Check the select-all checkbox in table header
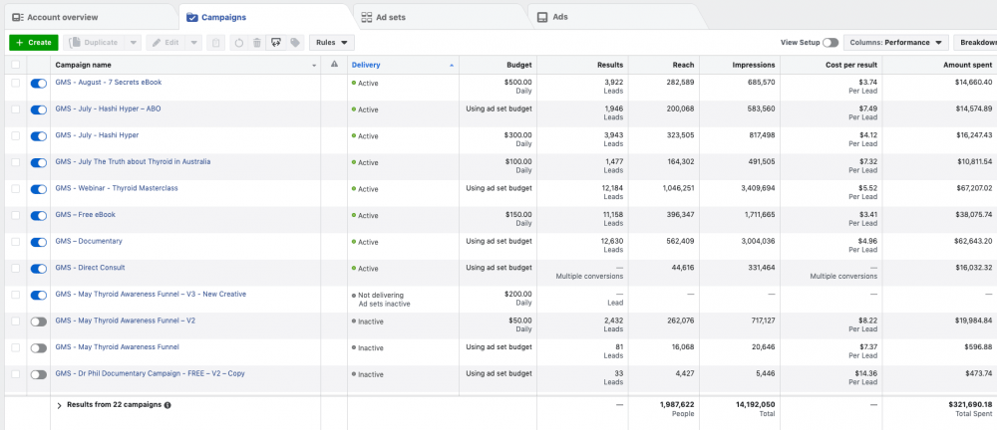The width and height of the screenshot is (997, 430). tap(15, 65)
